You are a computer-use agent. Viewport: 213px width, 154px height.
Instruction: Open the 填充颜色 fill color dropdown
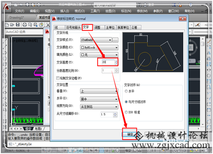pyautogui.click(x=99, y=55)
